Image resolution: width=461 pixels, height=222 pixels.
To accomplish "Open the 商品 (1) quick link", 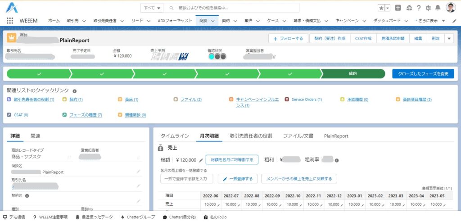I will click(131, 100).
